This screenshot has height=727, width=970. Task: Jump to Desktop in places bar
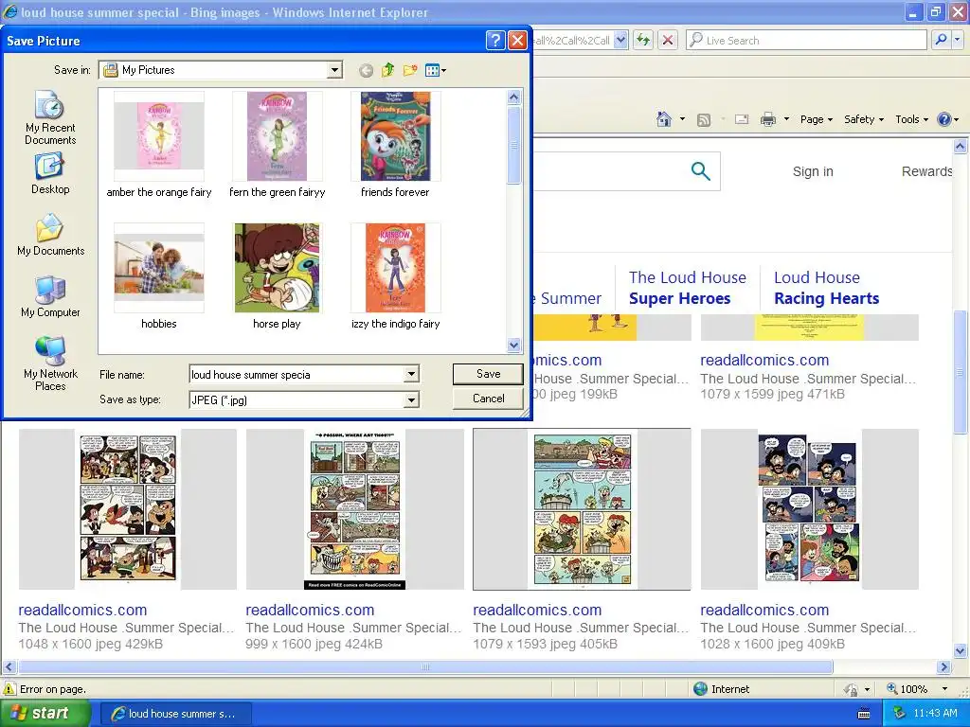[50, 174]
